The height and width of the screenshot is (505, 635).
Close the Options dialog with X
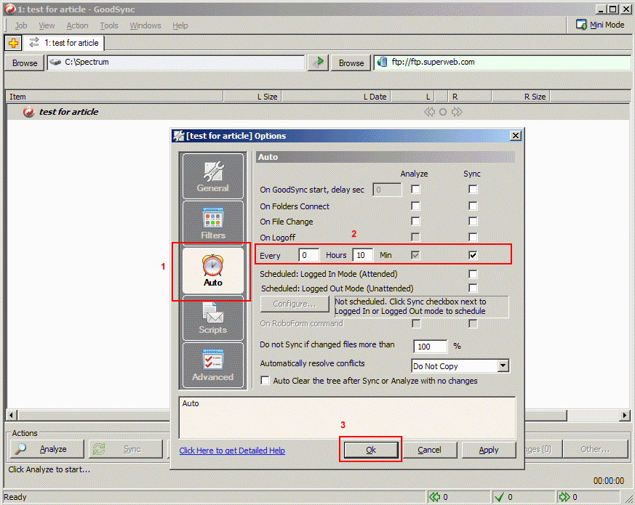(515, 136)
